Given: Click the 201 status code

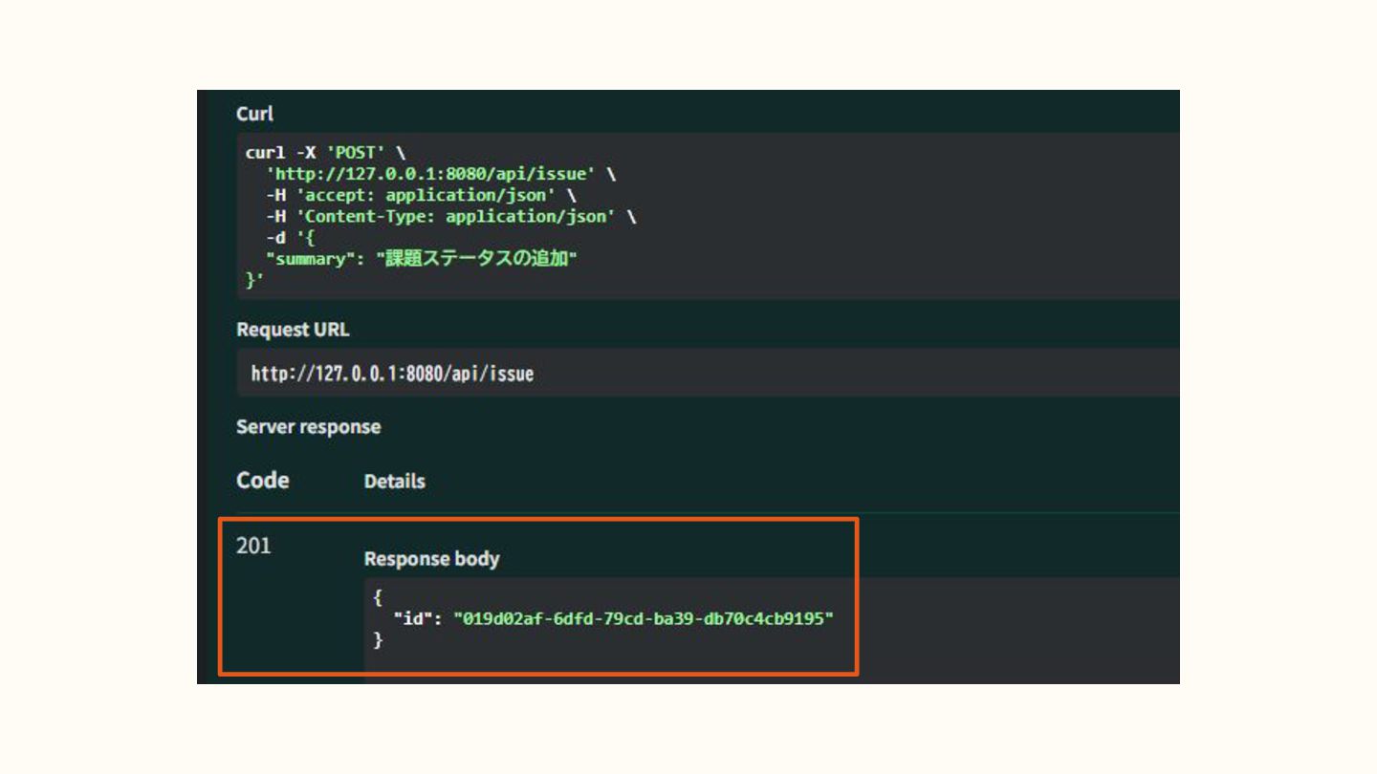Looking at the screenshot, I should 253,546.
